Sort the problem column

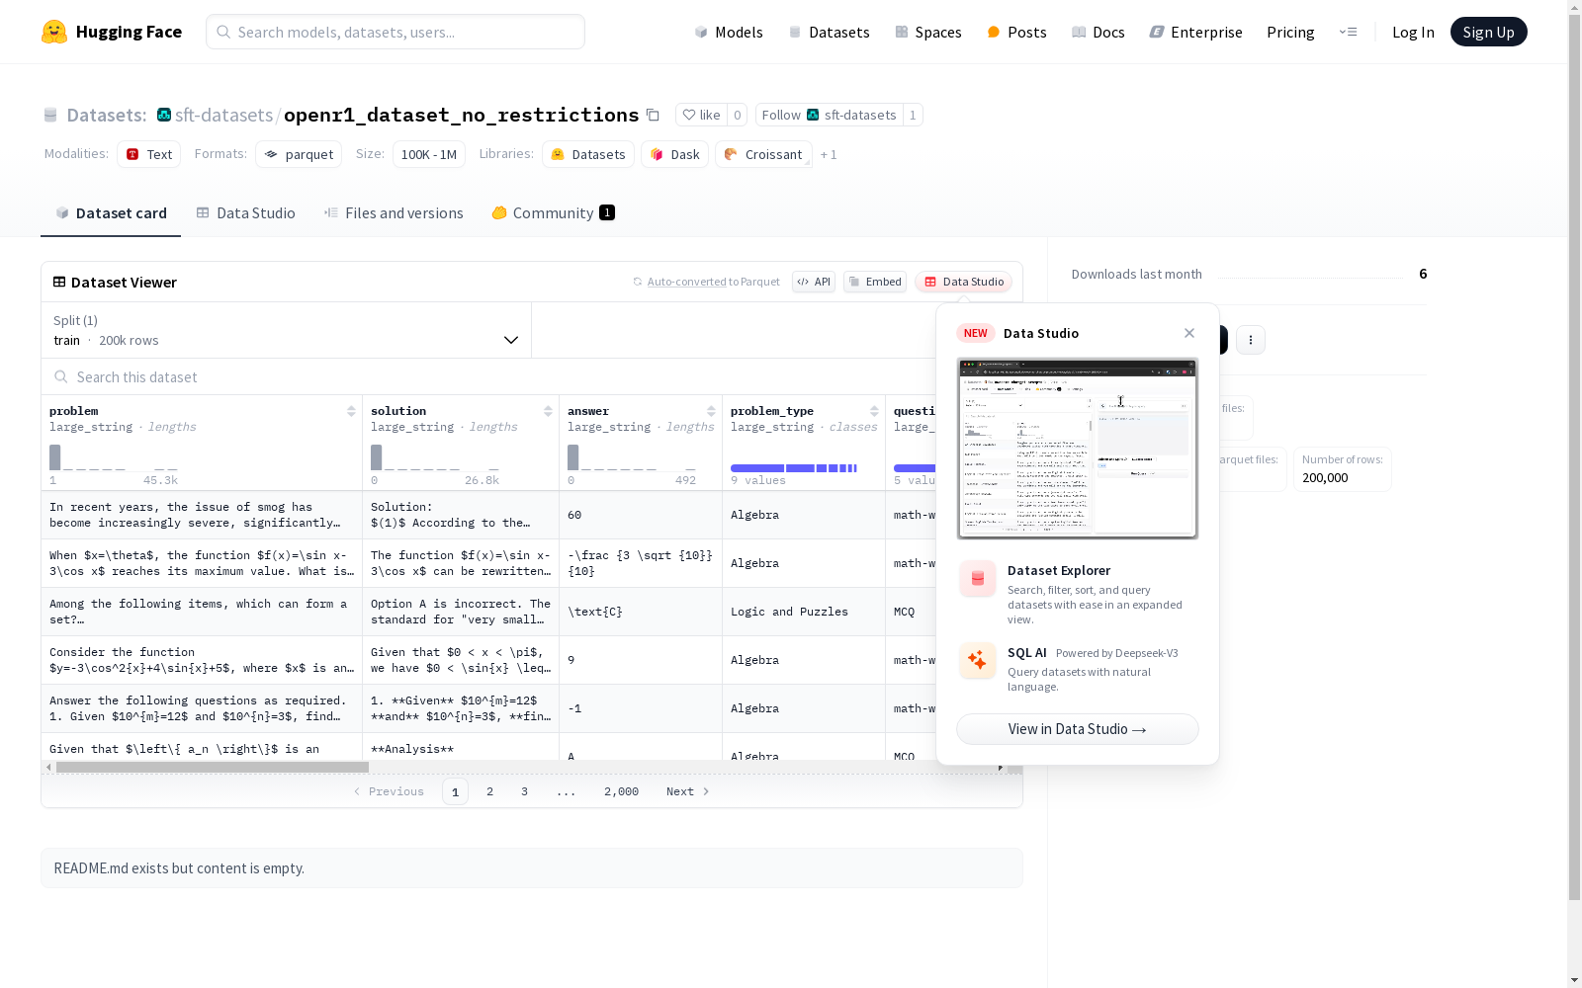[x=351, y=411]
